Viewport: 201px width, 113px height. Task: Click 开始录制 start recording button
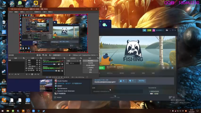click(90, 63)
